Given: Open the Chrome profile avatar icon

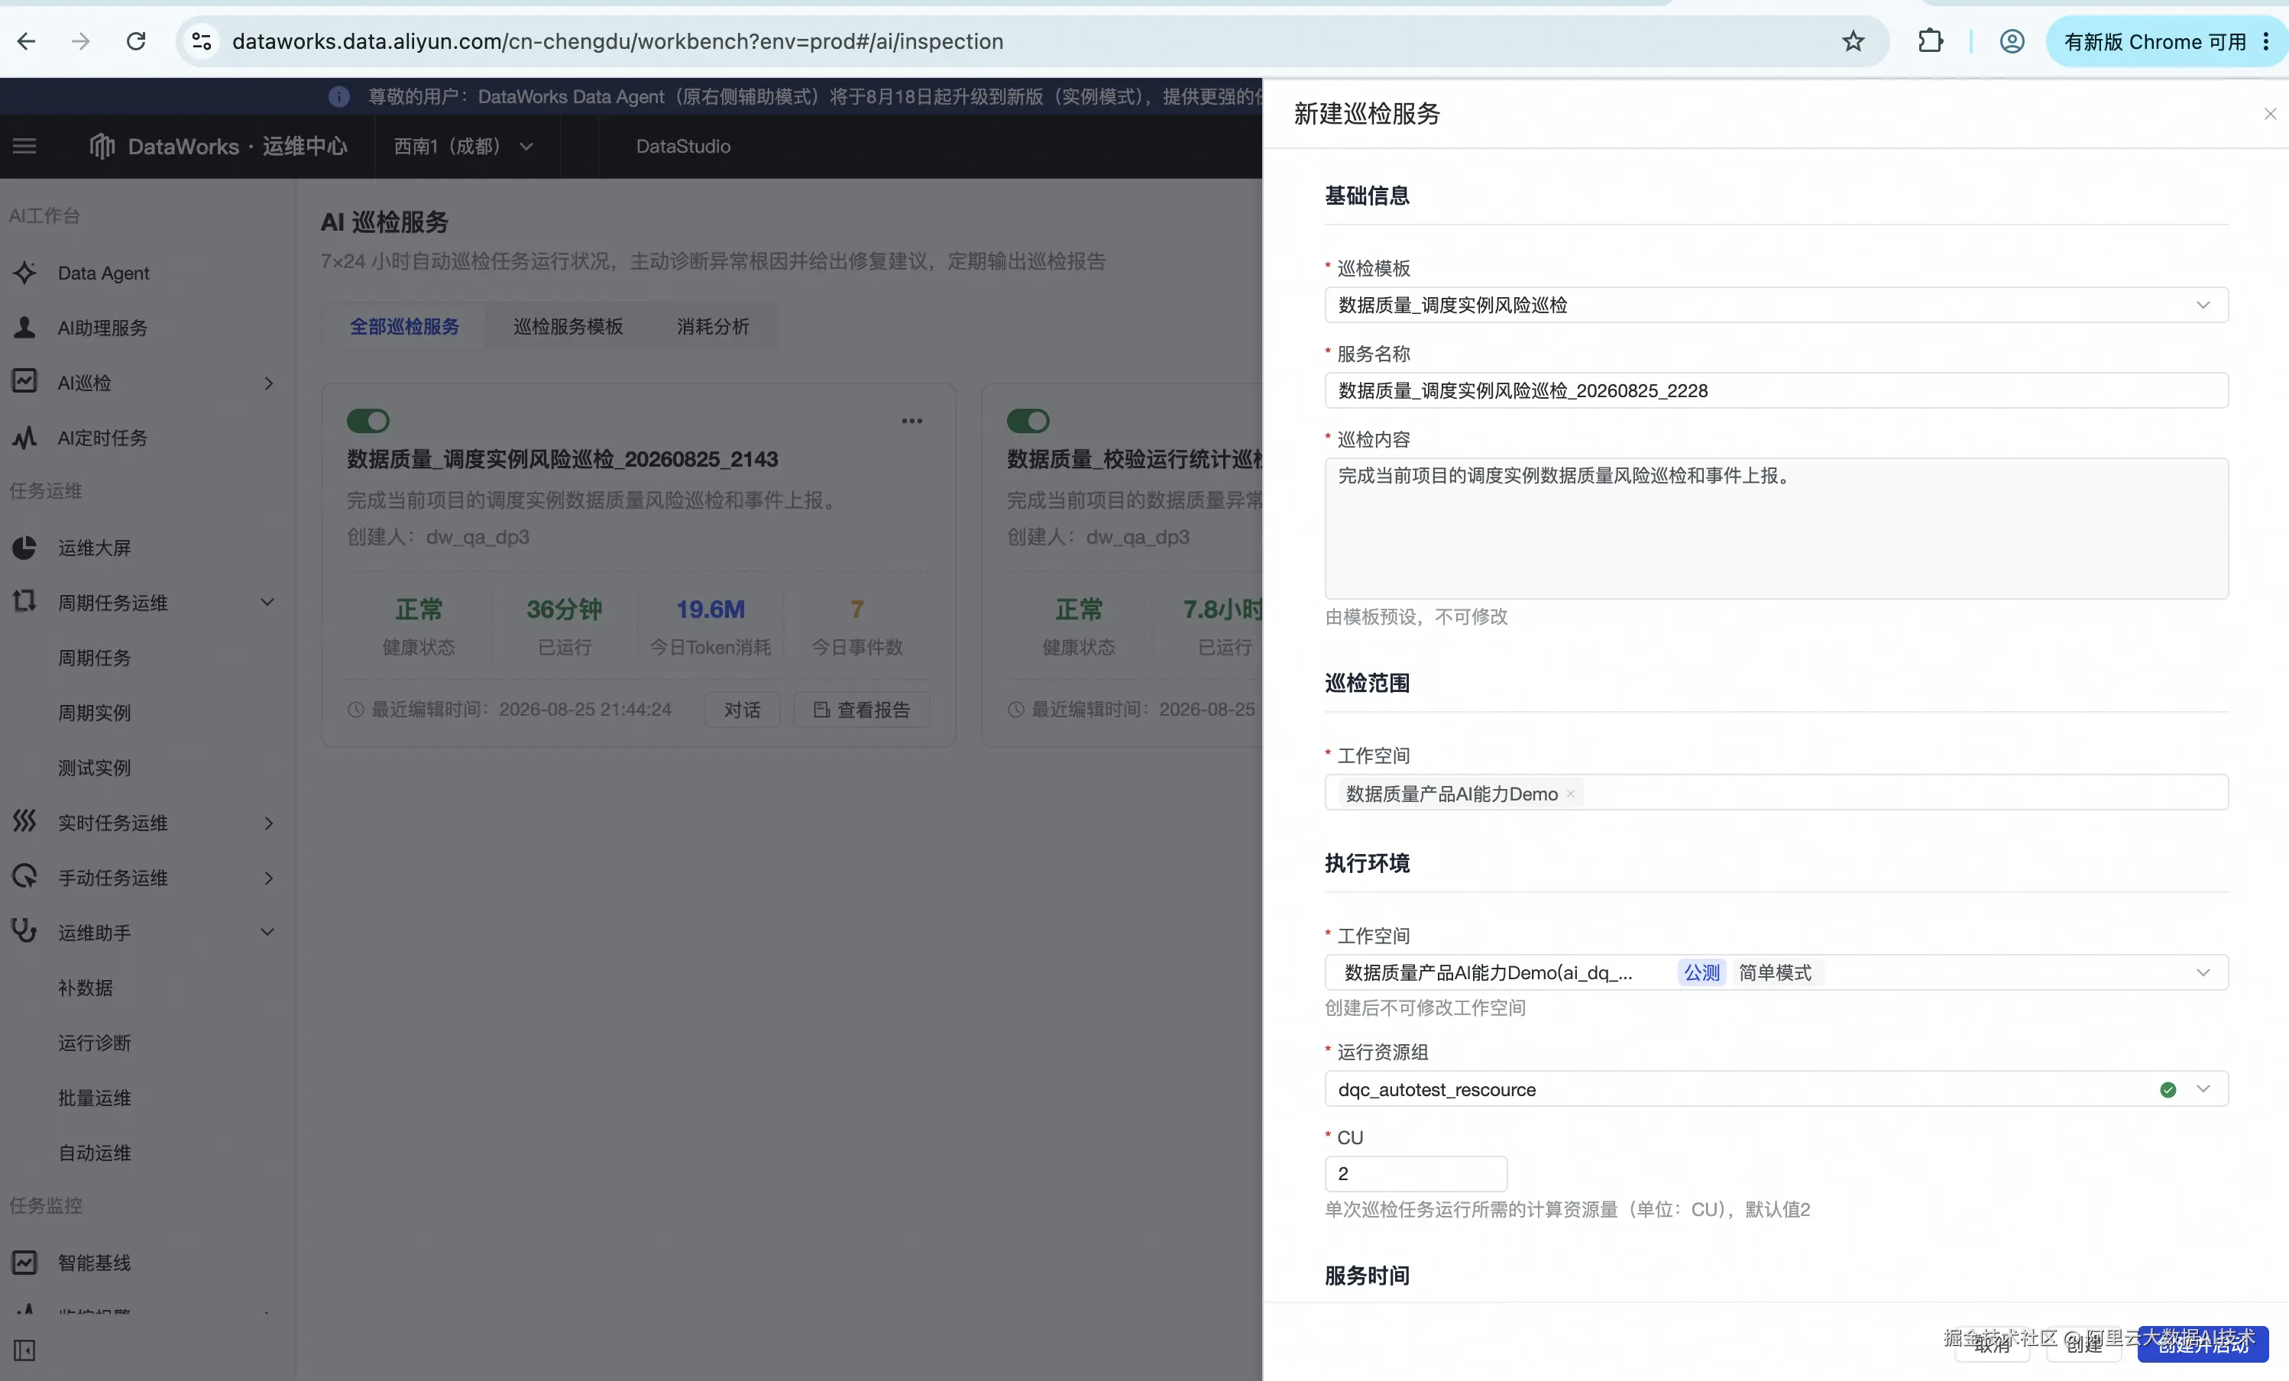Looking at the screenshot, I should click(2012, 40).
